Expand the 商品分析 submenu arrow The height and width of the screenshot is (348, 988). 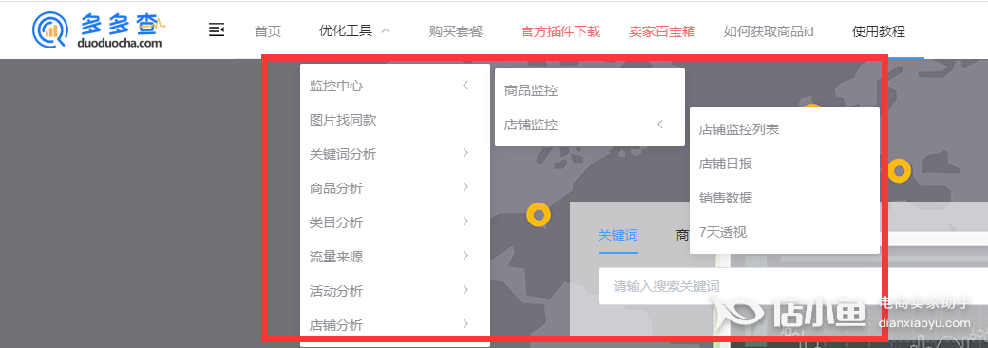465,186
